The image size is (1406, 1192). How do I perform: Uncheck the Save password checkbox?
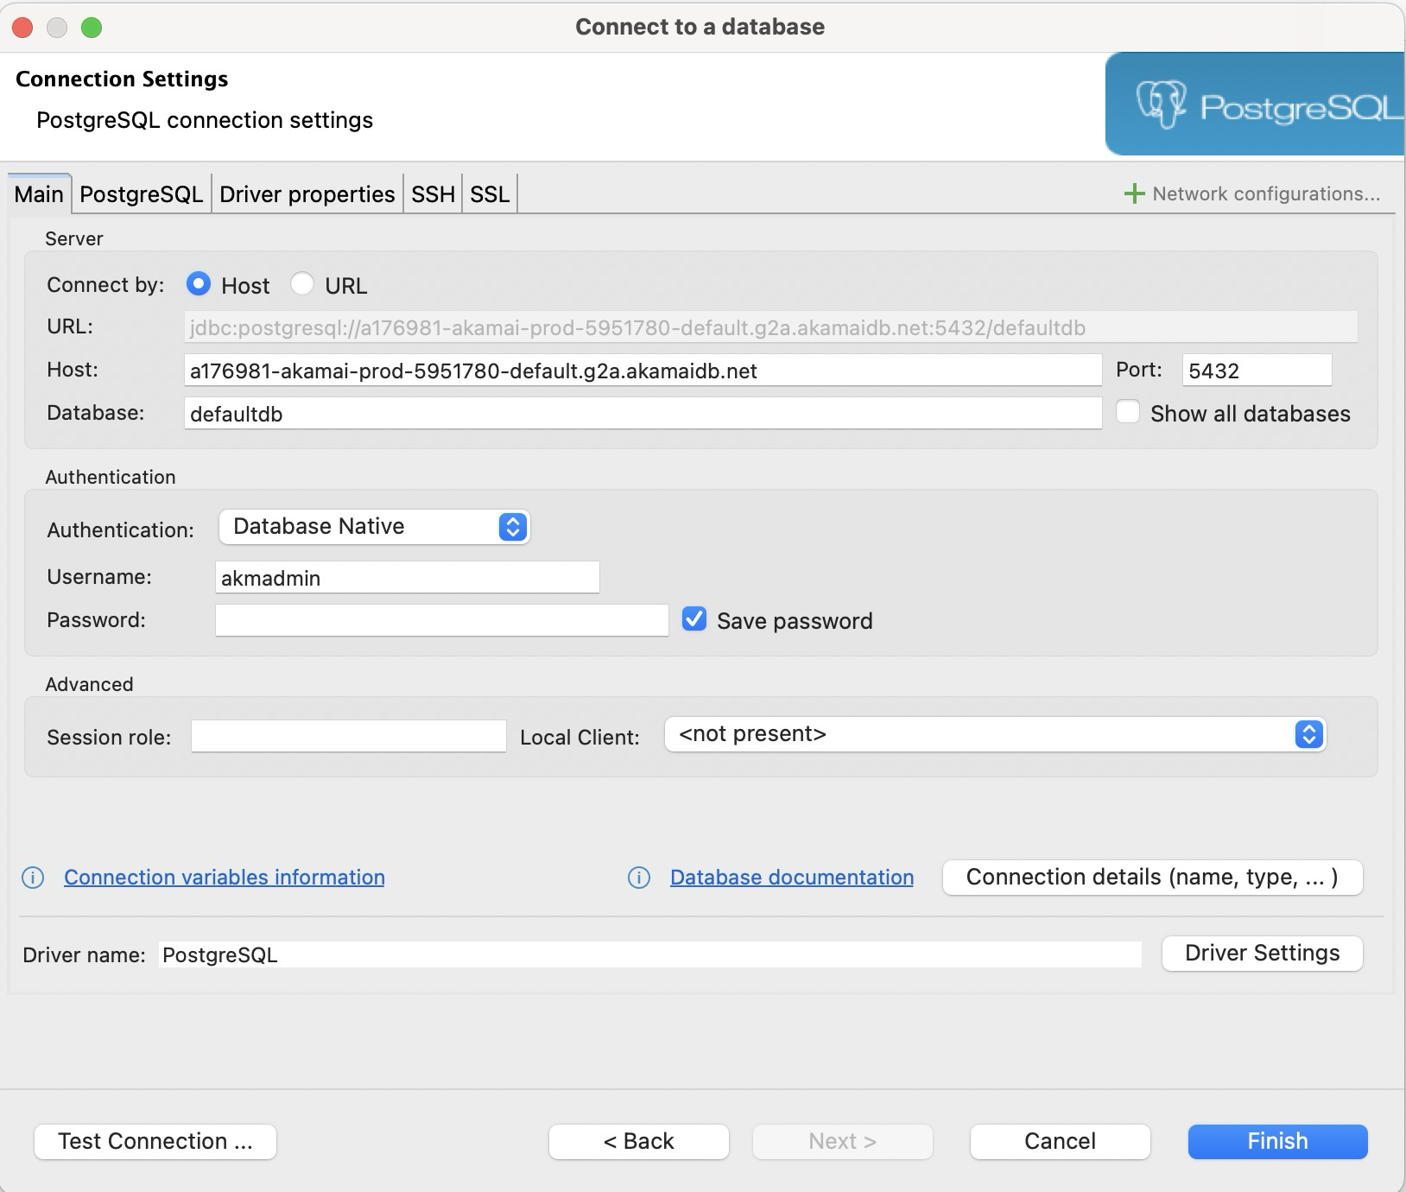694,619
